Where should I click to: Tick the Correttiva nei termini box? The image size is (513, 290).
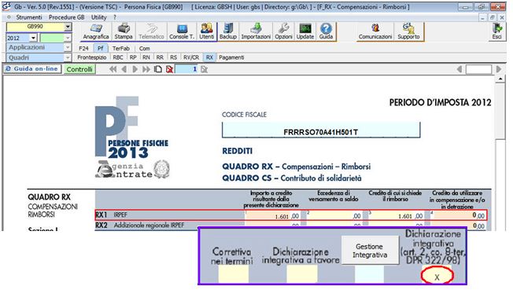tap(233, 273)
